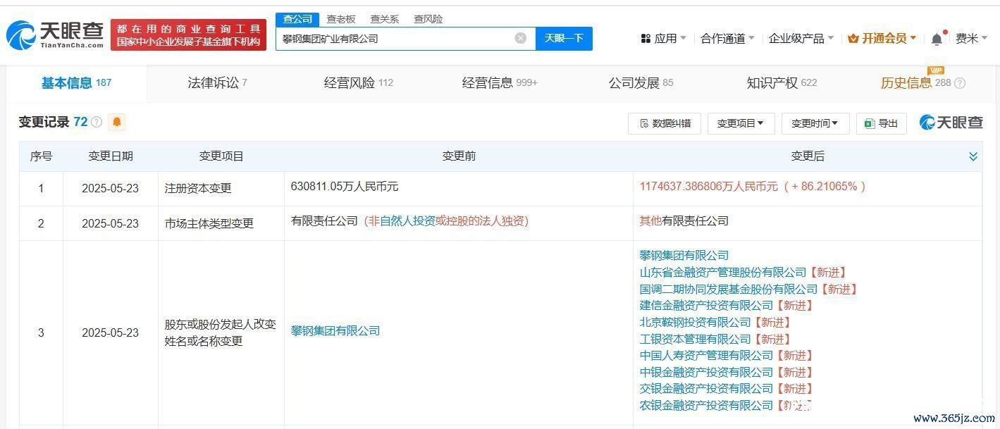Open the 合作通道 dropdown

click(727, 39)
